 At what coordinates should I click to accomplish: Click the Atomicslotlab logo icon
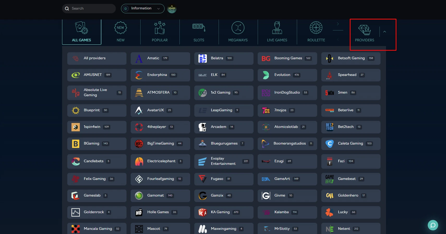(266, 127)
